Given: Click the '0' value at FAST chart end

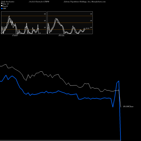Looking at the screenshot, I should pos(40,33).
